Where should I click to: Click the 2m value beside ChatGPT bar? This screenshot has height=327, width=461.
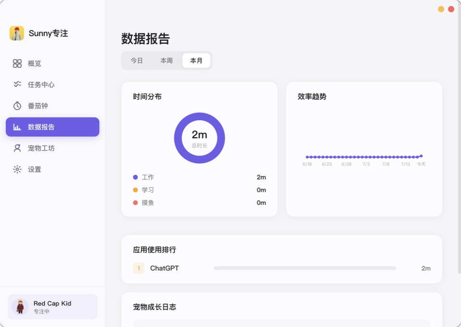[x=426, y=268]
